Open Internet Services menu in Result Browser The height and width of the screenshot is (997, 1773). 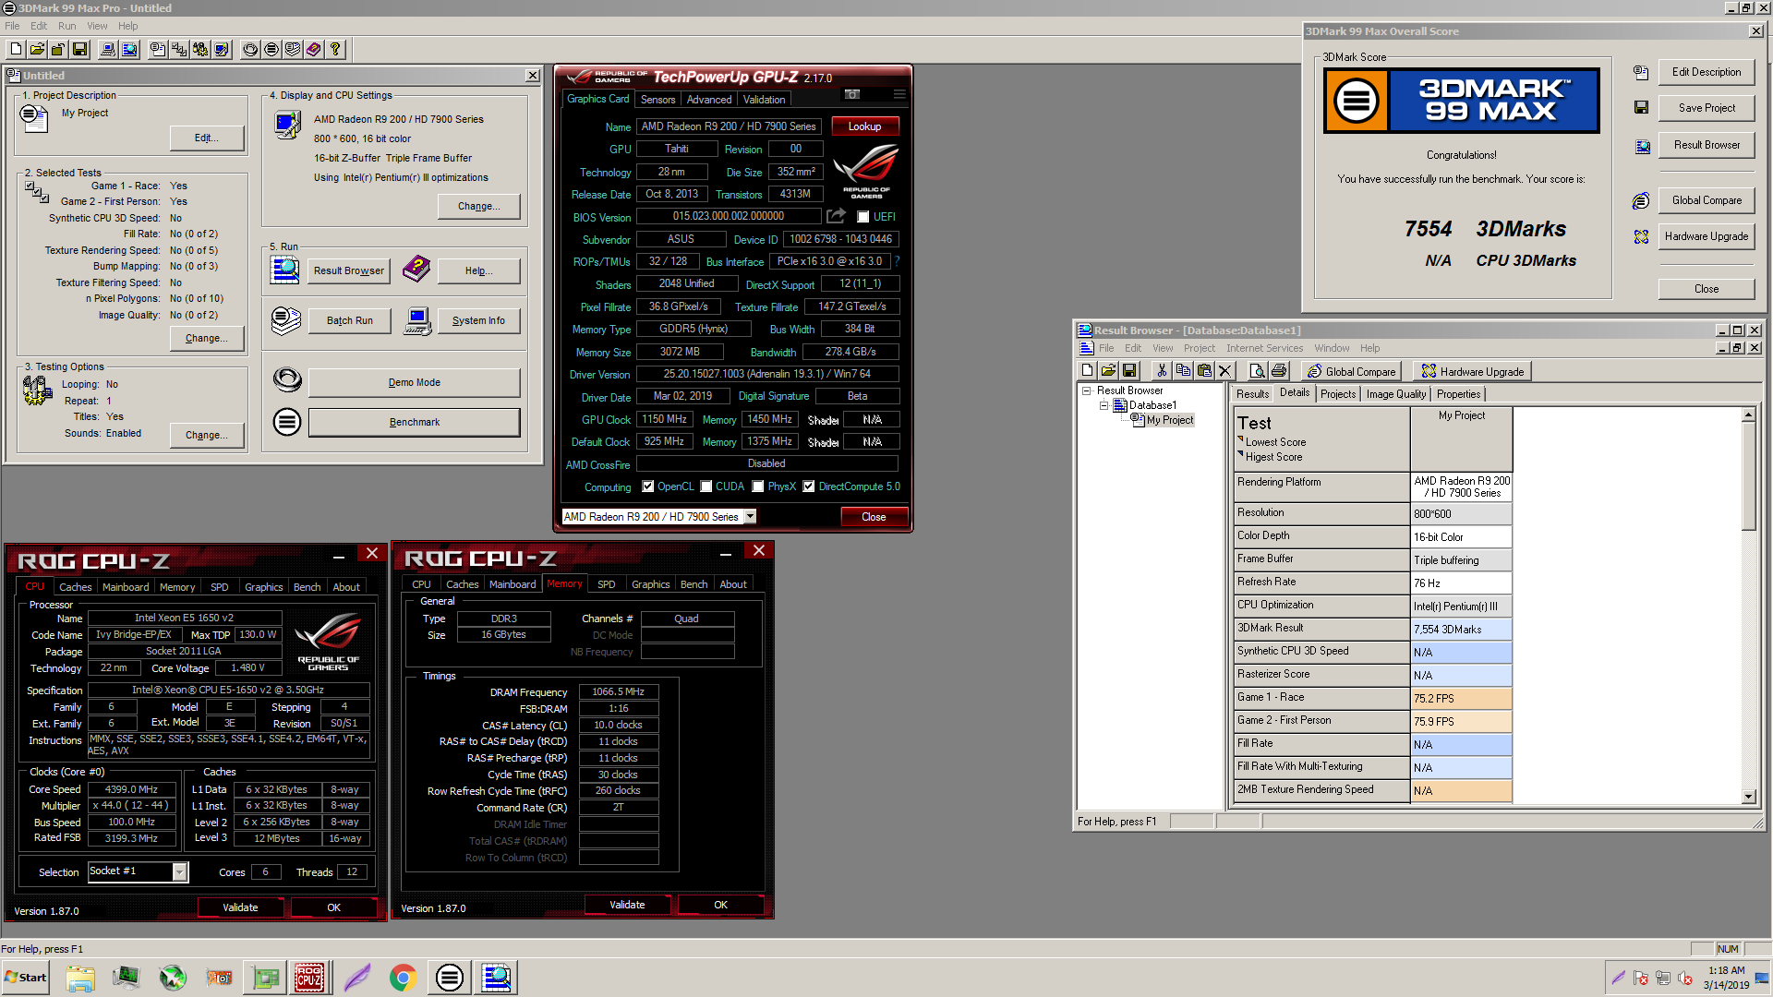pos(1264,348)
